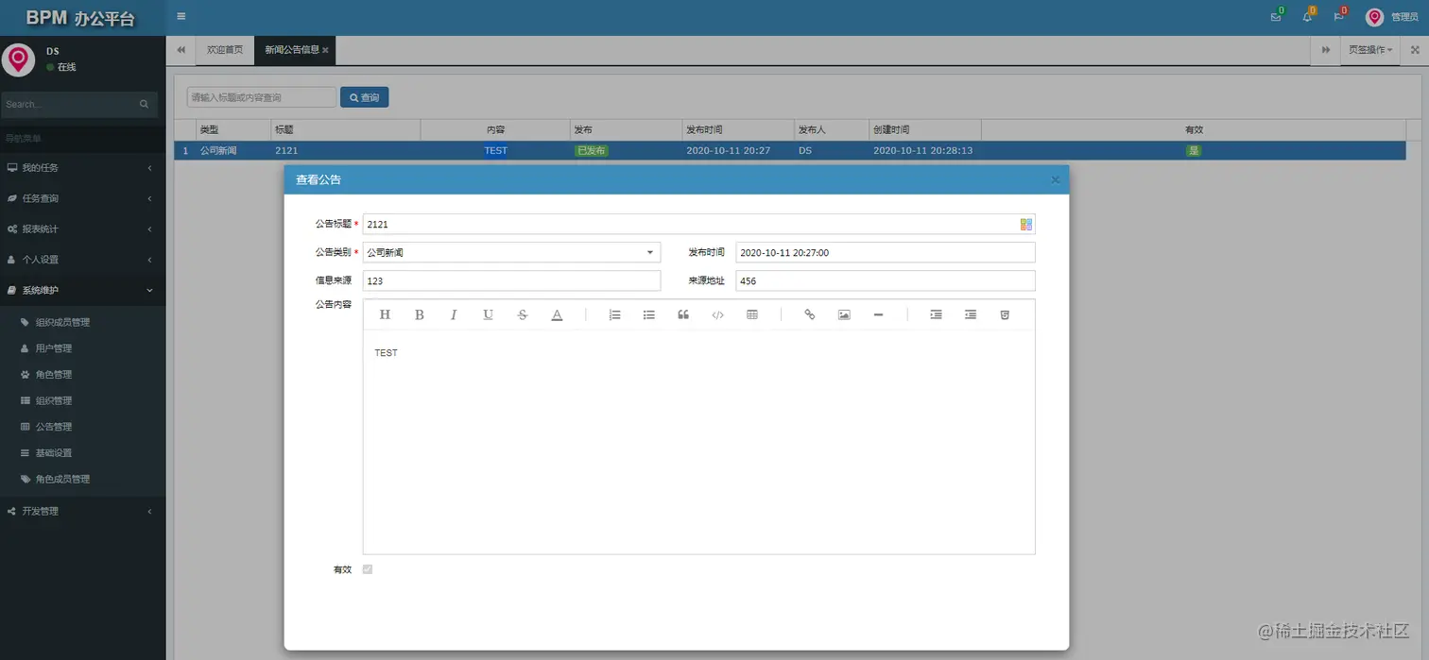Image resolution: width=1429 pixels, height=660 pixels.
Task: Open the 公告类别 dropdown
Action: 649,252
